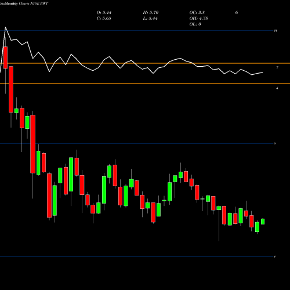Screen dimensions: 290x290
Task: Click the 'OL: 0' value
Action: 195,24
